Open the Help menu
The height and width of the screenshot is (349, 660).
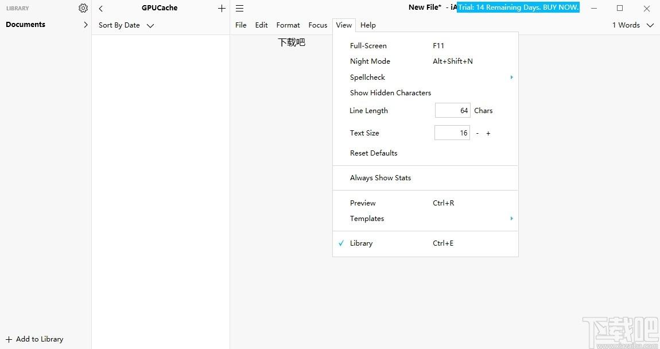point(368,25)
